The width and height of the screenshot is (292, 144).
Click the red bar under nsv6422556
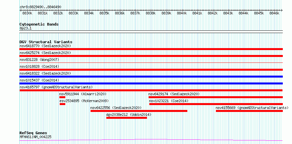(x=139, y=111)
